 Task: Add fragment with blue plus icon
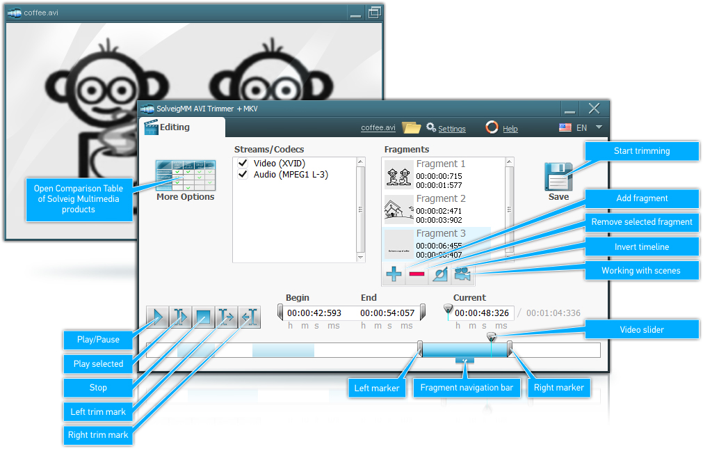coord(394,274)
